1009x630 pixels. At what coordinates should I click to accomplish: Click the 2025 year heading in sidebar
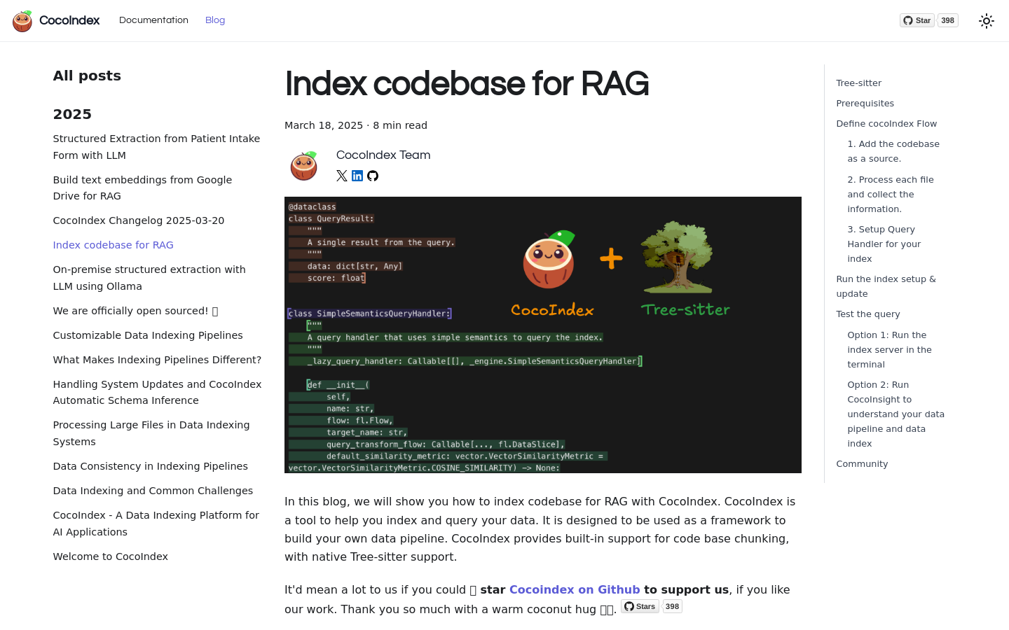[72, 114]
